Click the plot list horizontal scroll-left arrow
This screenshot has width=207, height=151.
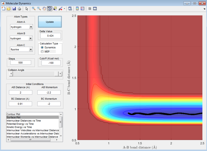coord(8,140)
